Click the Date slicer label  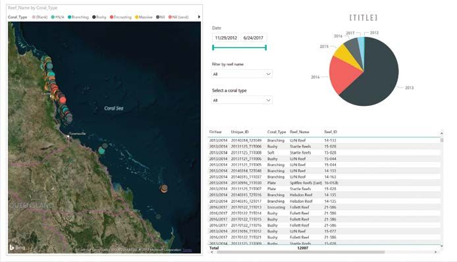[217, 28]
